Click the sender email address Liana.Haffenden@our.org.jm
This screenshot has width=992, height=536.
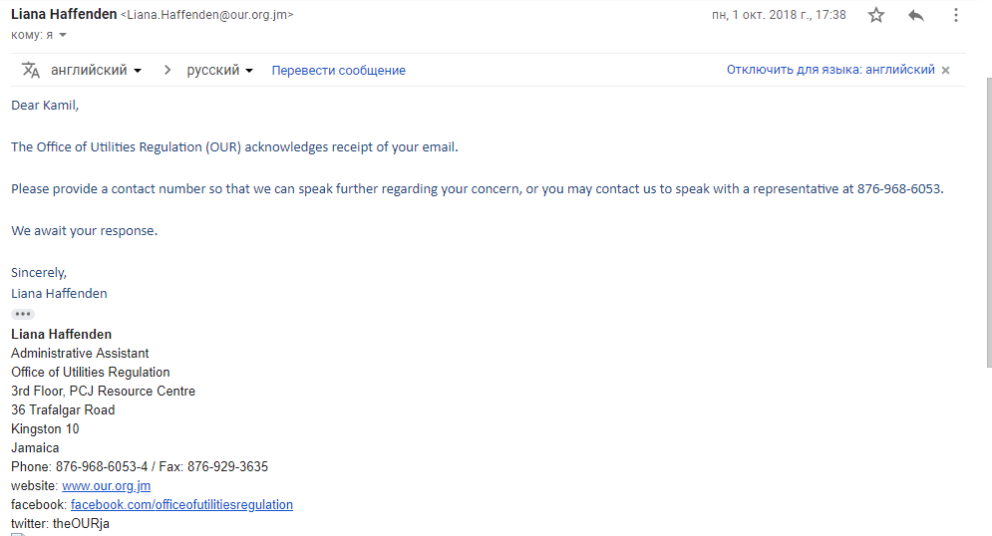(206, 15)
